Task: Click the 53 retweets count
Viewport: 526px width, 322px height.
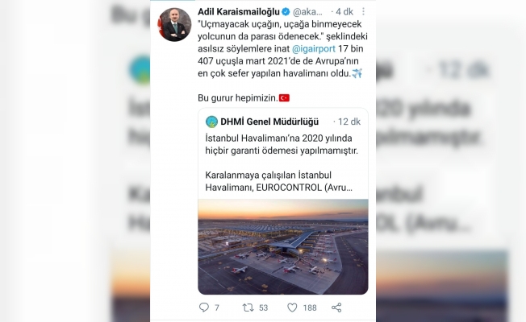Action: coord(264,308)
